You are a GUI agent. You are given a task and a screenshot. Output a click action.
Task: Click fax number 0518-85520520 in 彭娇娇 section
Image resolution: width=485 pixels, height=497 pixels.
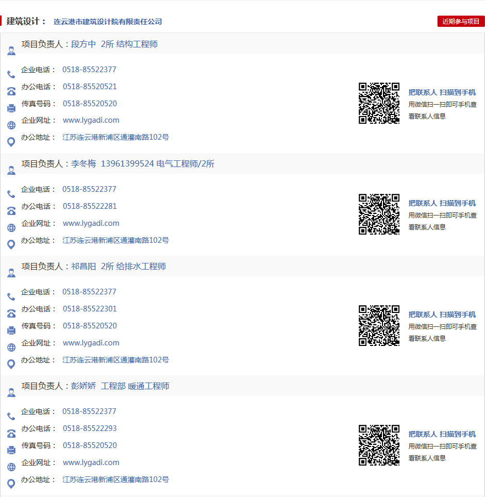pos(90,445)
